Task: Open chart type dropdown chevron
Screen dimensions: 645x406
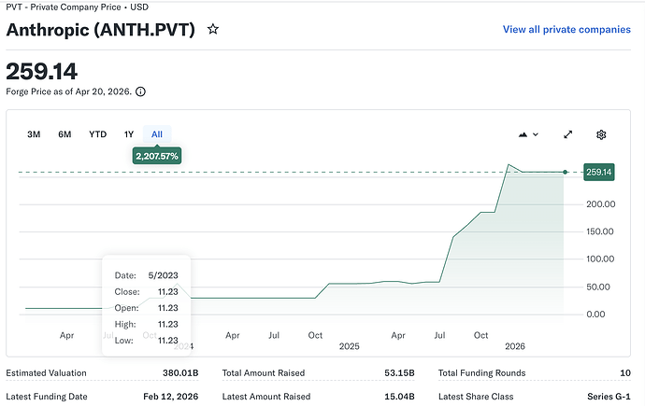Action: click(x=536, y=134)
